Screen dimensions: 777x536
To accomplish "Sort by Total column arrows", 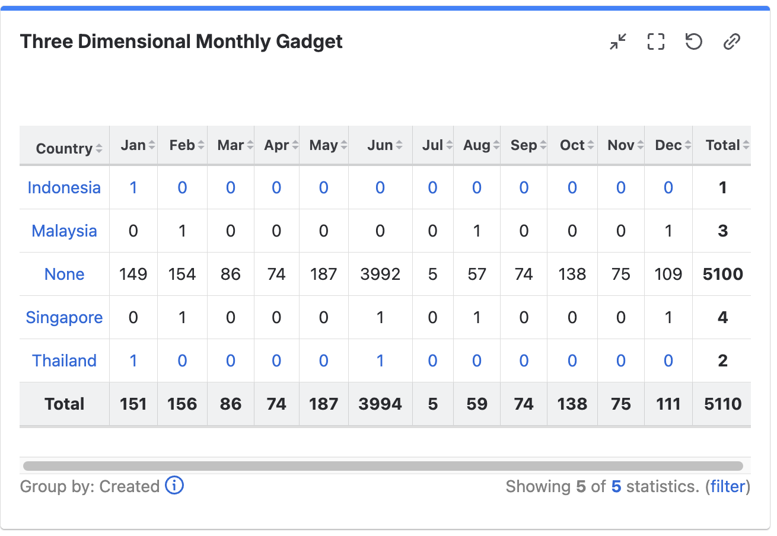I will click(746, 145).
